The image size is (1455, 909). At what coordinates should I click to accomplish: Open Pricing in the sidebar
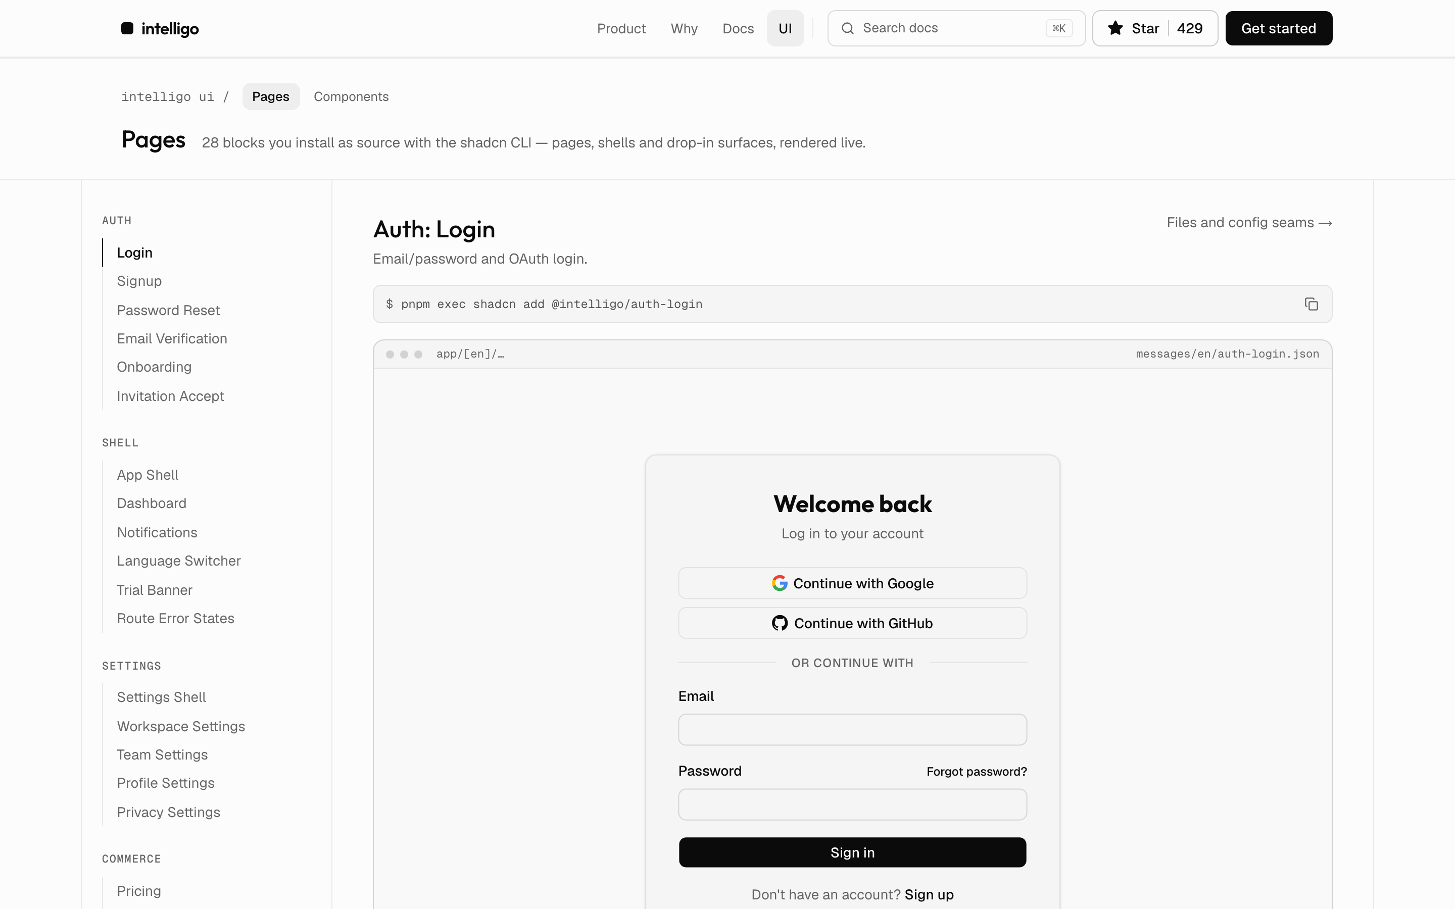click(139, 891)
